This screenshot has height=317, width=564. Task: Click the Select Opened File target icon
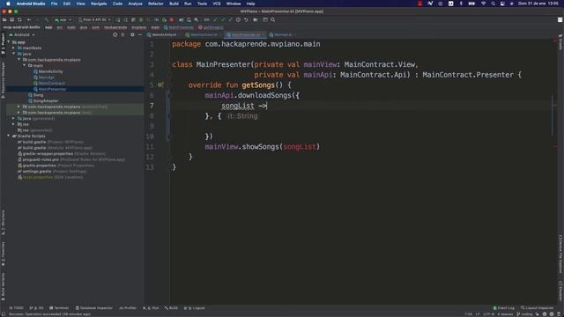pyautogui.click(x=115, y=35)
